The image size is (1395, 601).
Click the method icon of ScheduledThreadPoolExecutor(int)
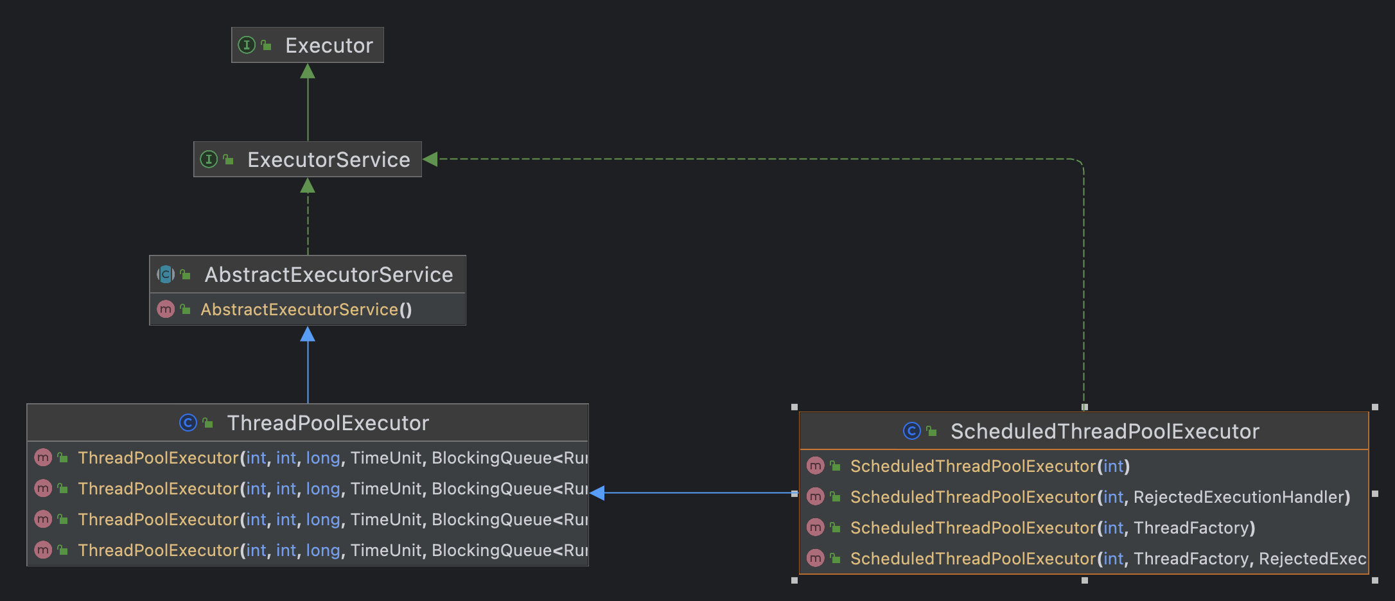click(816, 466)
